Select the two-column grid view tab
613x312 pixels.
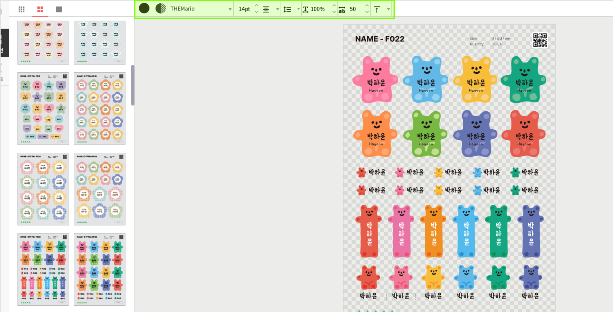click(40, 9)
